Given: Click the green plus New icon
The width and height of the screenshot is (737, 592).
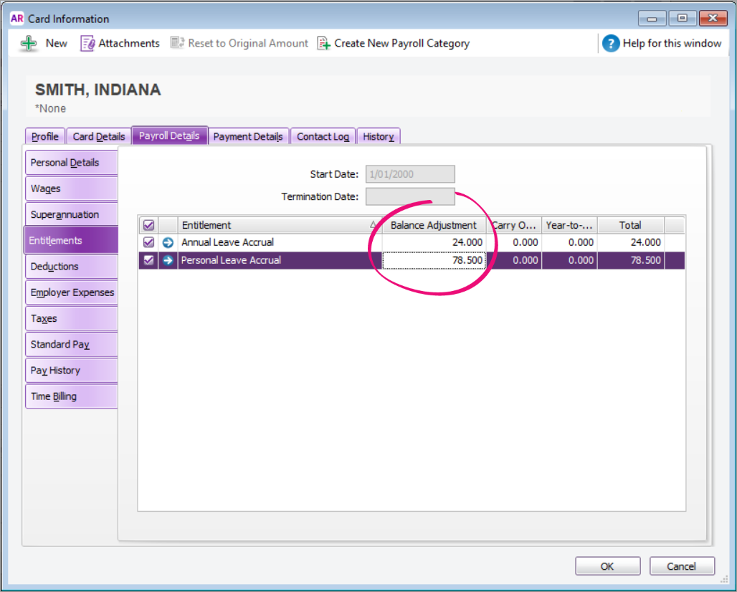Looking at the screenshot, I should (29, 43).
